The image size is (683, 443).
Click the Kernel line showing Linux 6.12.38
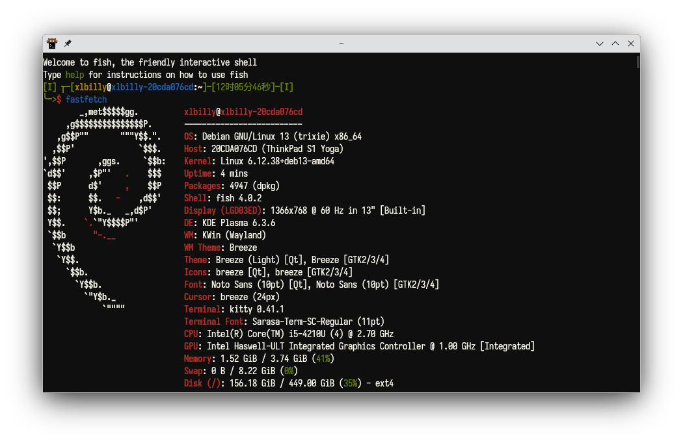pyautogui.click(x=259, y=161)
